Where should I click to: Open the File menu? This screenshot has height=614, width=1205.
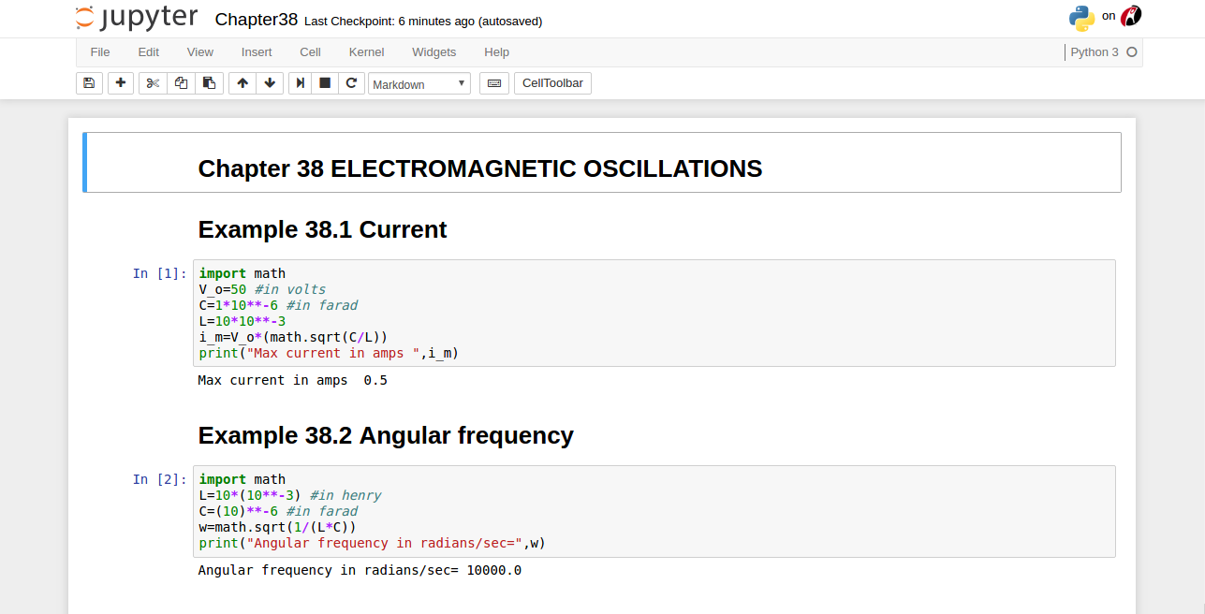(x=100, y=52)
